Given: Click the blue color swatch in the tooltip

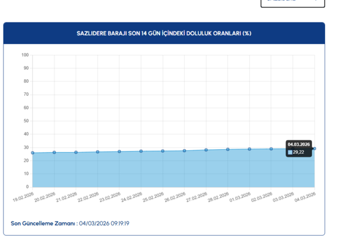Looking at the screenshot, I should 290,152.
